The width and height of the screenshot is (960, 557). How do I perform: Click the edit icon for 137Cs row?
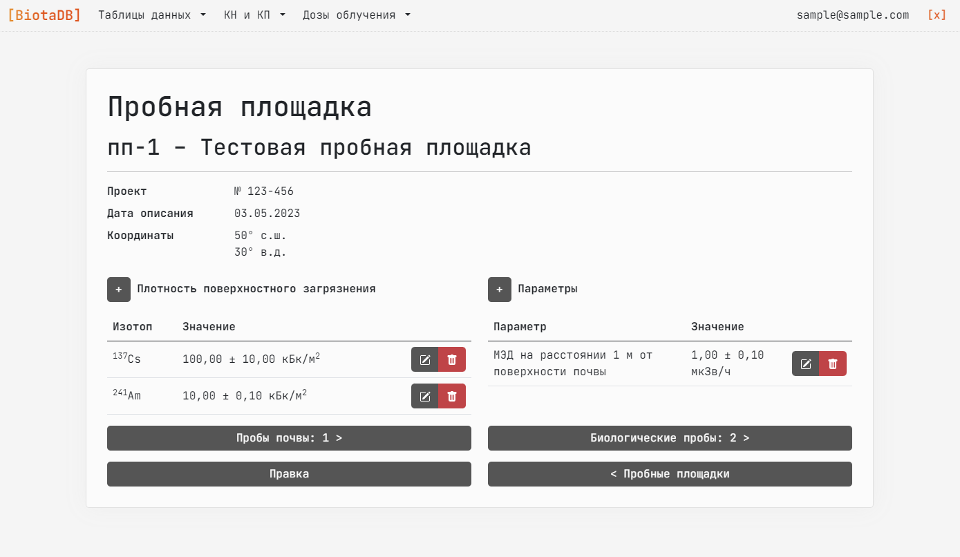click(425, 359)
